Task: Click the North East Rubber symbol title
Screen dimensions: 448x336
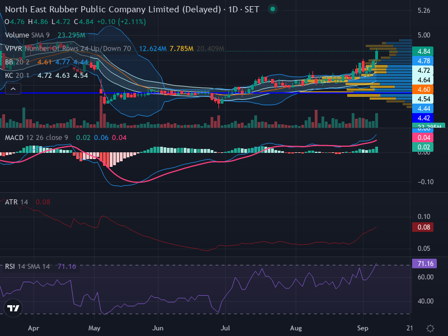Action: (x=113, y=10)
